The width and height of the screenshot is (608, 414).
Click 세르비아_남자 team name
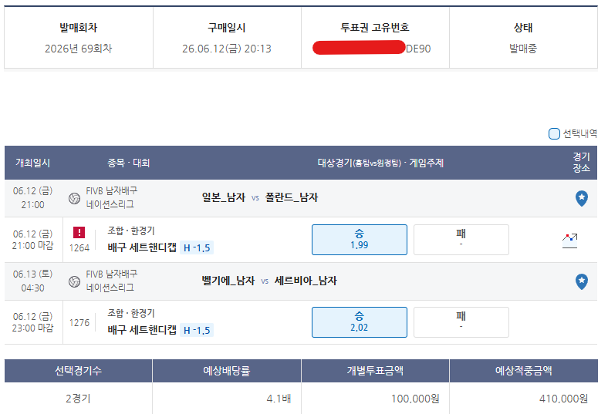(306, 281)
